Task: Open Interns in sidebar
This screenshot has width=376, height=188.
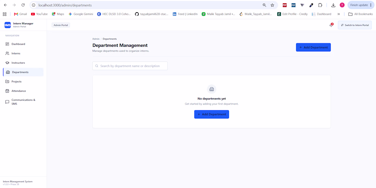Action: click(x=23, y=53)
